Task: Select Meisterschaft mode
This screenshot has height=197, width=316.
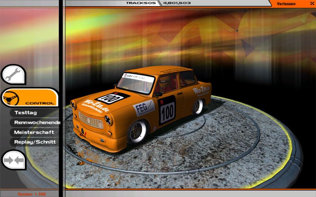Action: [34, 132]
